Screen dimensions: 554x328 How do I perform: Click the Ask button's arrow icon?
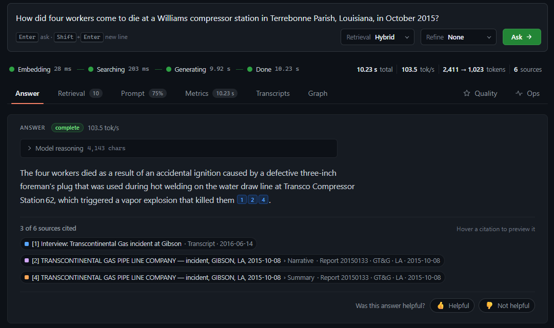pyautogui.click(x=529, y=37)
